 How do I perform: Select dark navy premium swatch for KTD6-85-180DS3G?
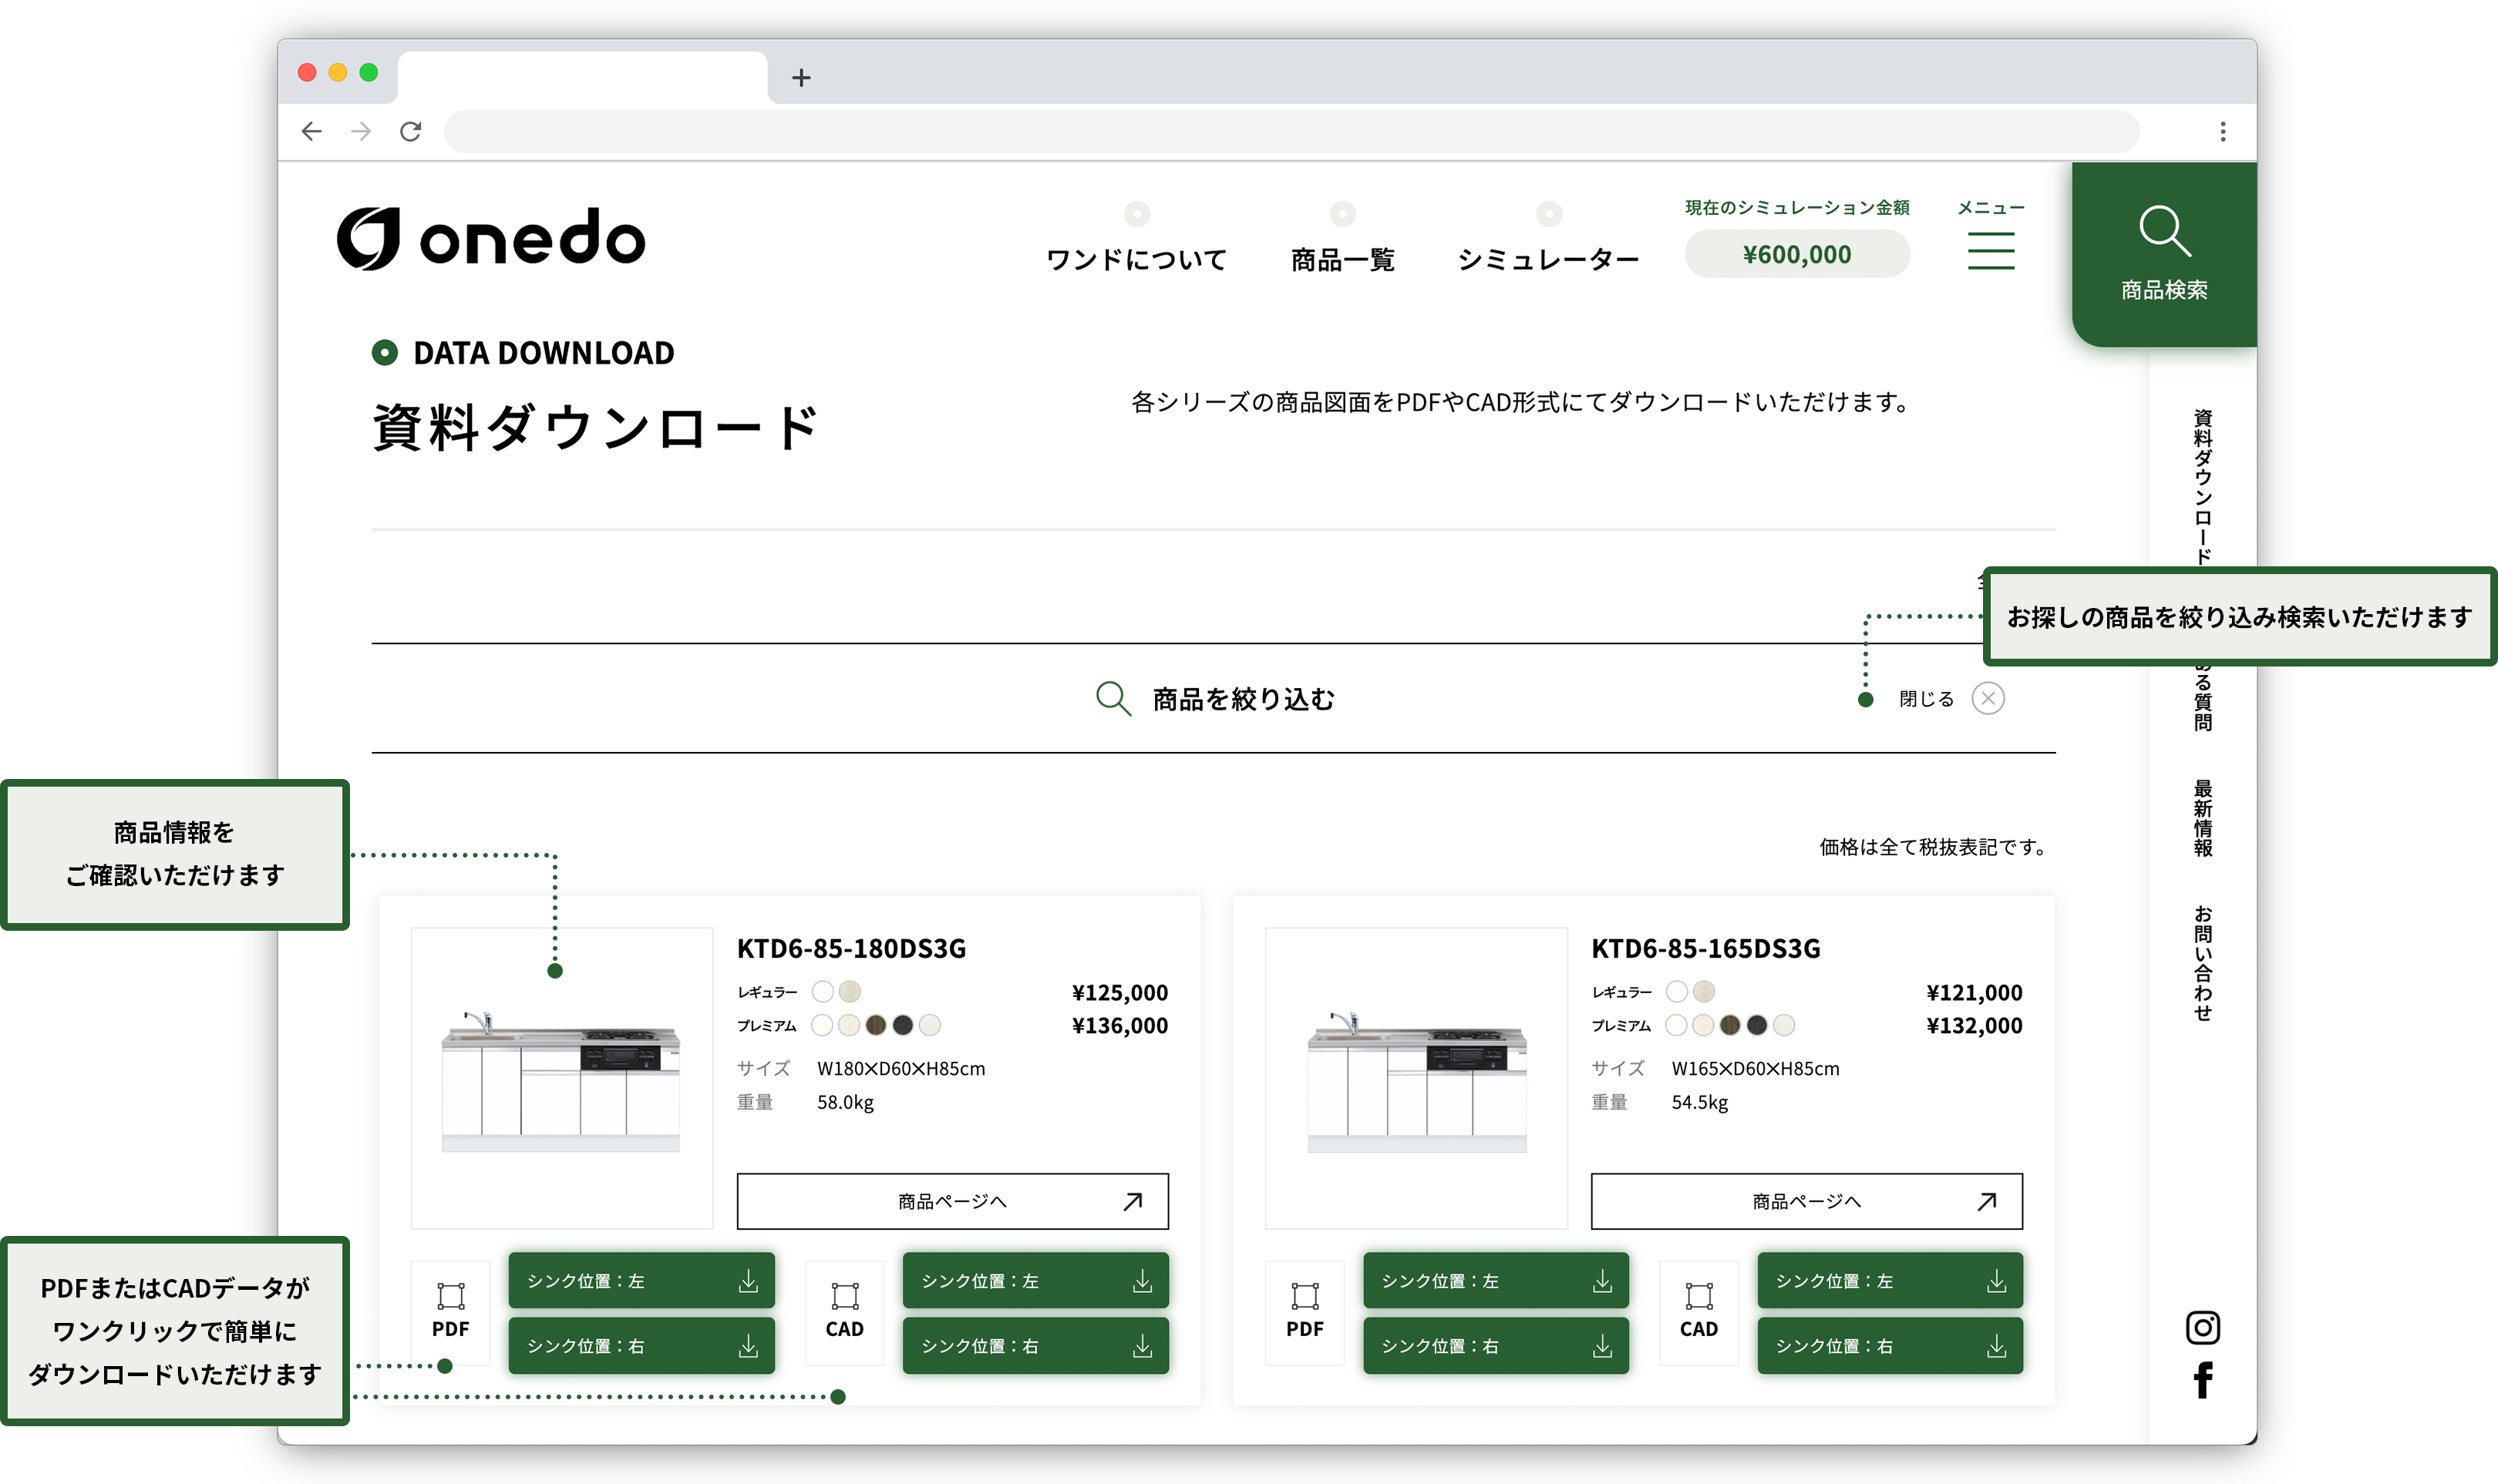point(902,1024)
